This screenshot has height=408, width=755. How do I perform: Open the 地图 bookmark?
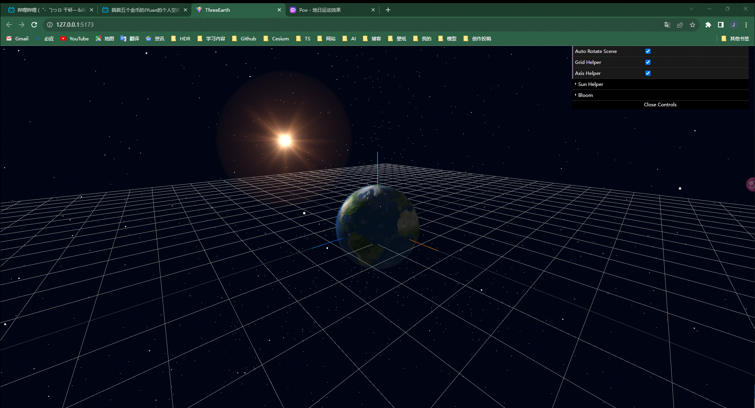(x=104, y=38)
